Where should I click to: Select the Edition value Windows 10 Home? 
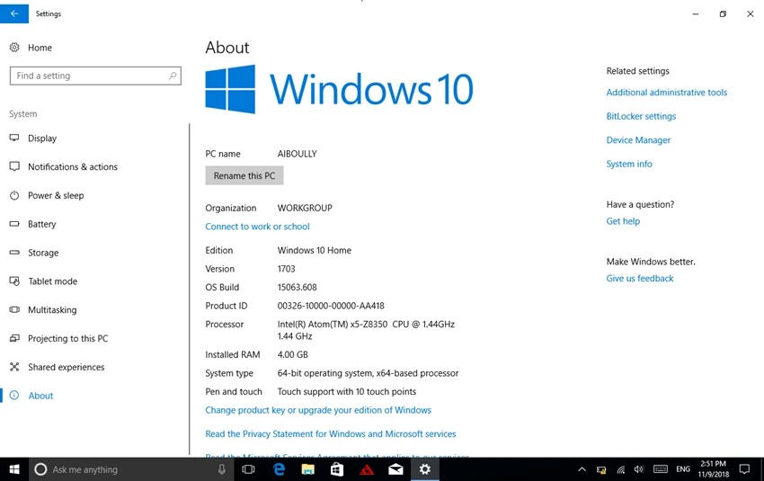coord(315,250)
